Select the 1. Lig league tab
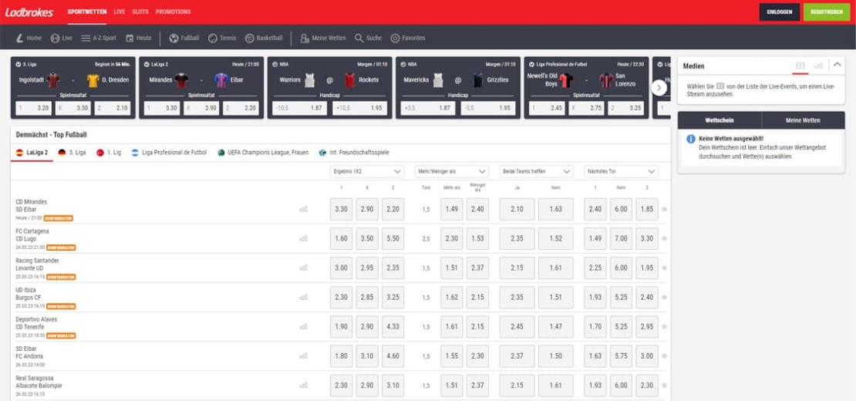Image resolution: width=856 pixels, height=401 pixels. tap(109, 153)
